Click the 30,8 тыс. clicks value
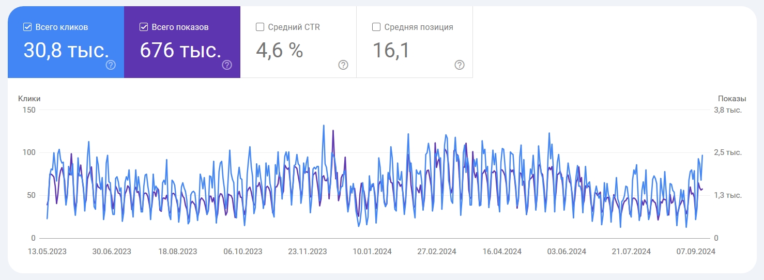The width and height of the screenshot is (764, 280). [66, 51]
